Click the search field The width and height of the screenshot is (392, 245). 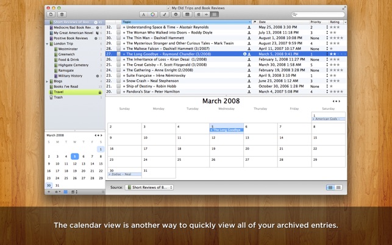tap(318, 15)
